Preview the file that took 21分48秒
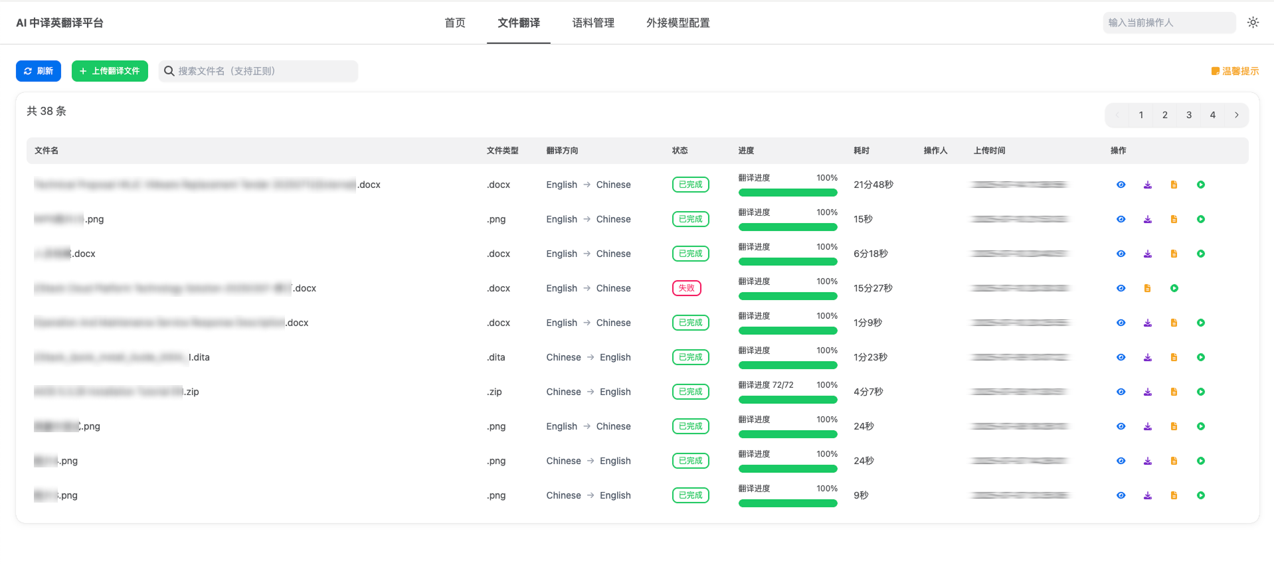Screen dimensions: 1274x565 [1121, 185]
